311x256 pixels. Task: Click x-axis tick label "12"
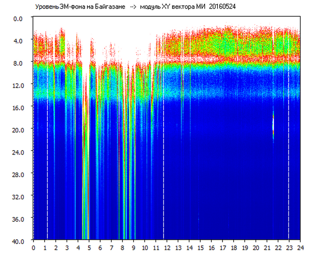[x=167, y=248]
